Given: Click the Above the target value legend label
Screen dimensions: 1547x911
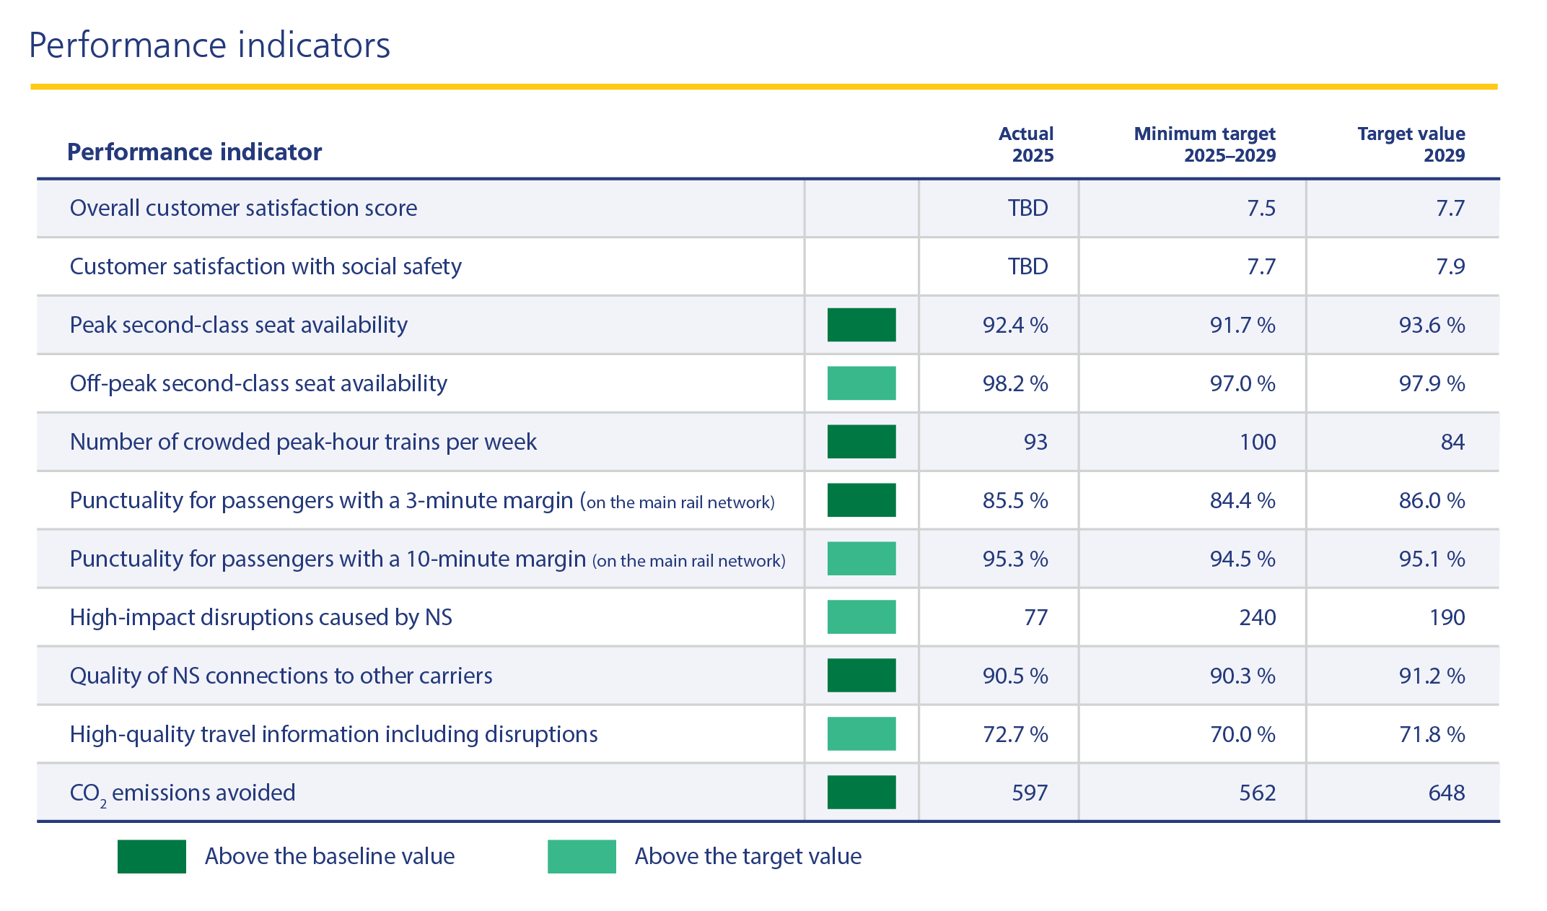Looking at the screenshot, I should coord(748,856).
